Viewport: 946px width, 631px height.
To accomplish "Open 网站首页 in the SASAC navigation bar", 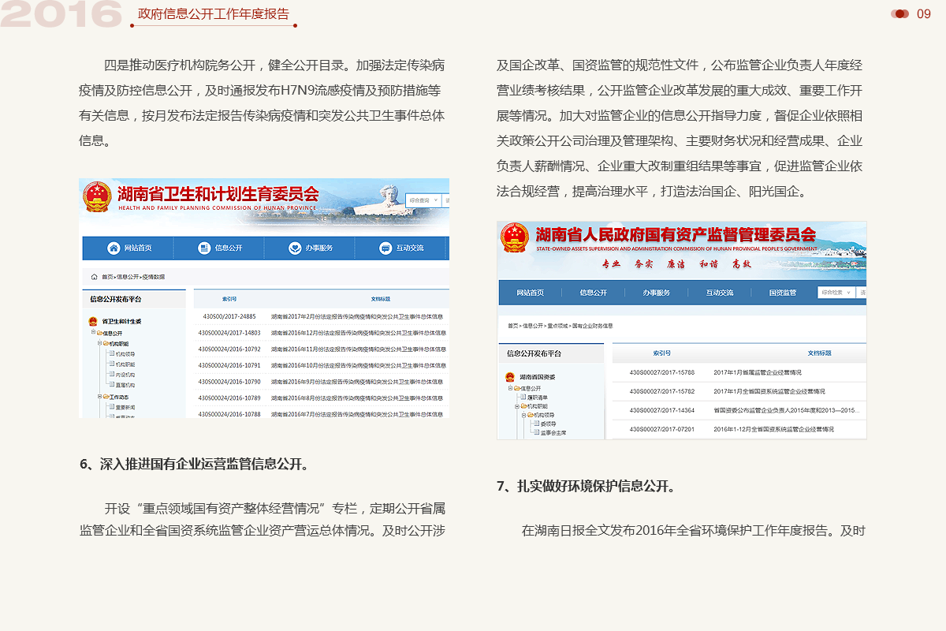I will coord(531,293).
